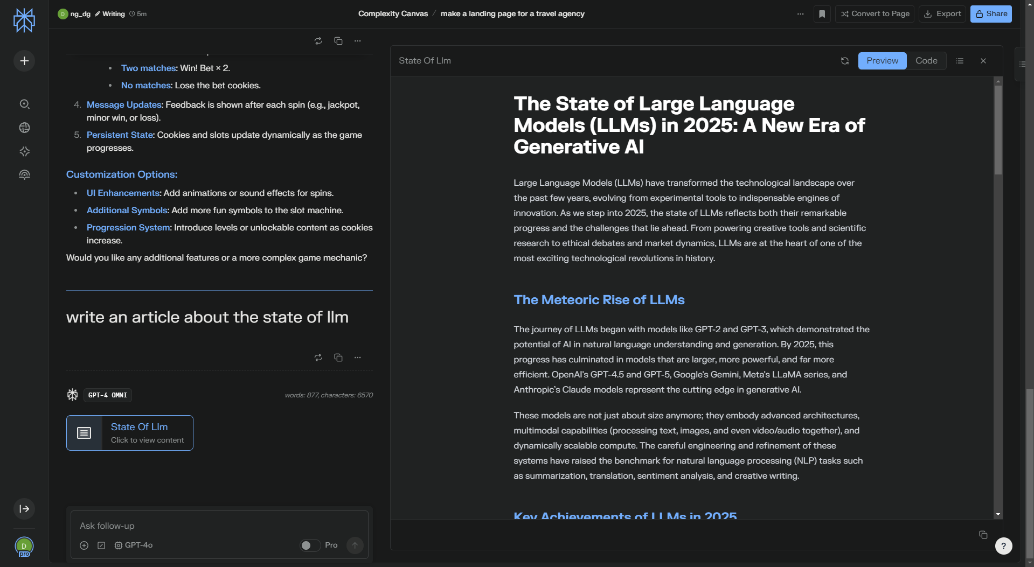Open the broadcast icon in left sidebar

pyautogui.click(x=24, y=175)
